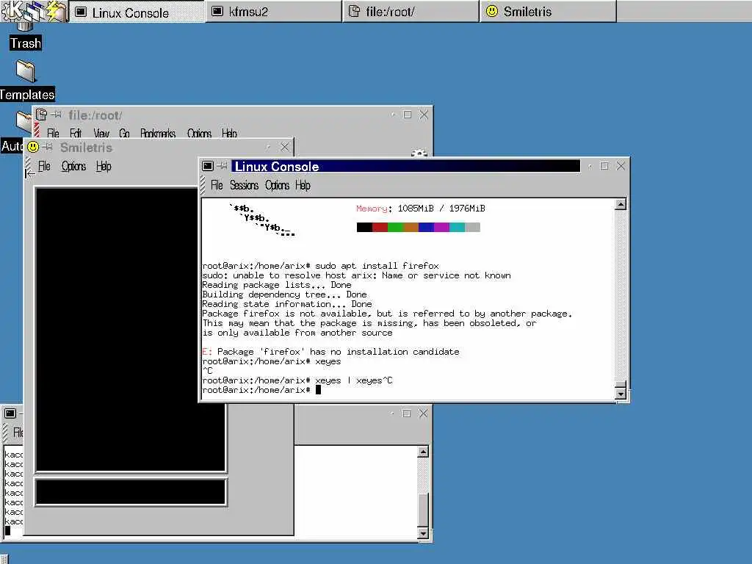752x564 pixels.
Task: Open Options menu in file:/root/ window
Action: click(x=199, y=133)
